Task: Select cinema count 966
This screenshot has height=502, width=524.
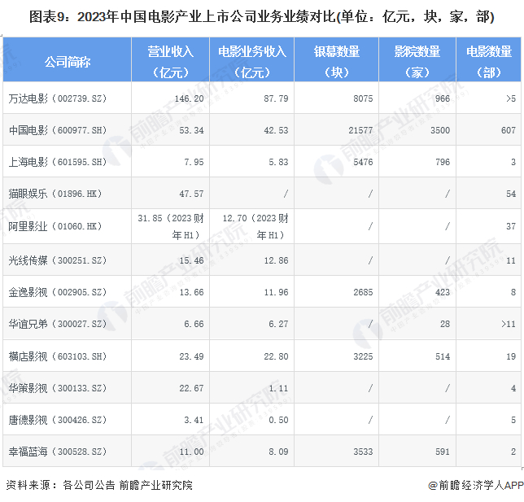Action: click(443, 98)
